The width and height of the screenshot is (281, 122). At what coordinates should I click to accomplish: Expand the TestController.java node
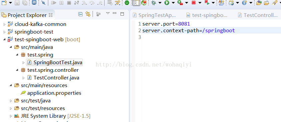coord(23,78)
